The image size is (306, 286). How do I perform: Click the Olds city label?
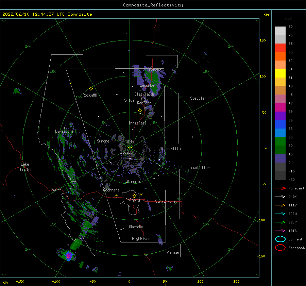pyautogui.click(x=130, y=142)
